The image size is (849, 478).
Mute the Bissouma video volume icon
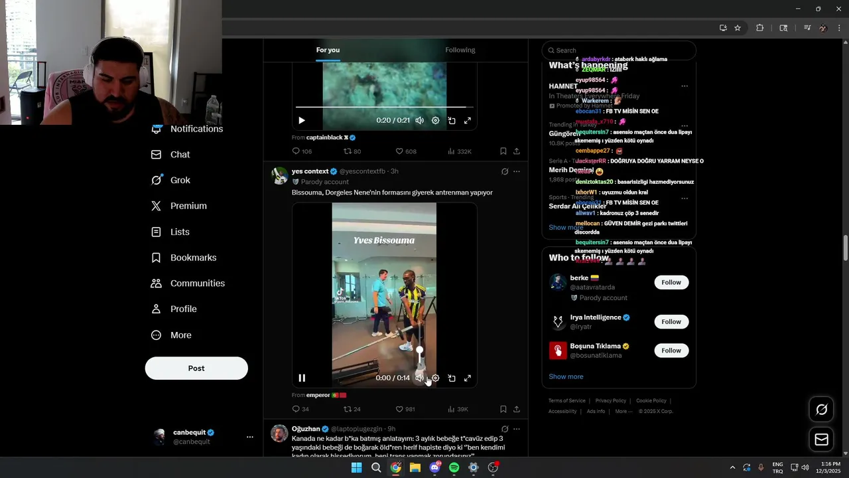[419, 378]
